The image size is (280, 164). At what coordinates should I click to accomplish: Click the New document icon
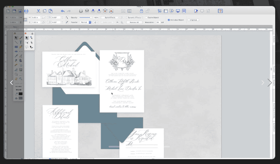[8, 11]
